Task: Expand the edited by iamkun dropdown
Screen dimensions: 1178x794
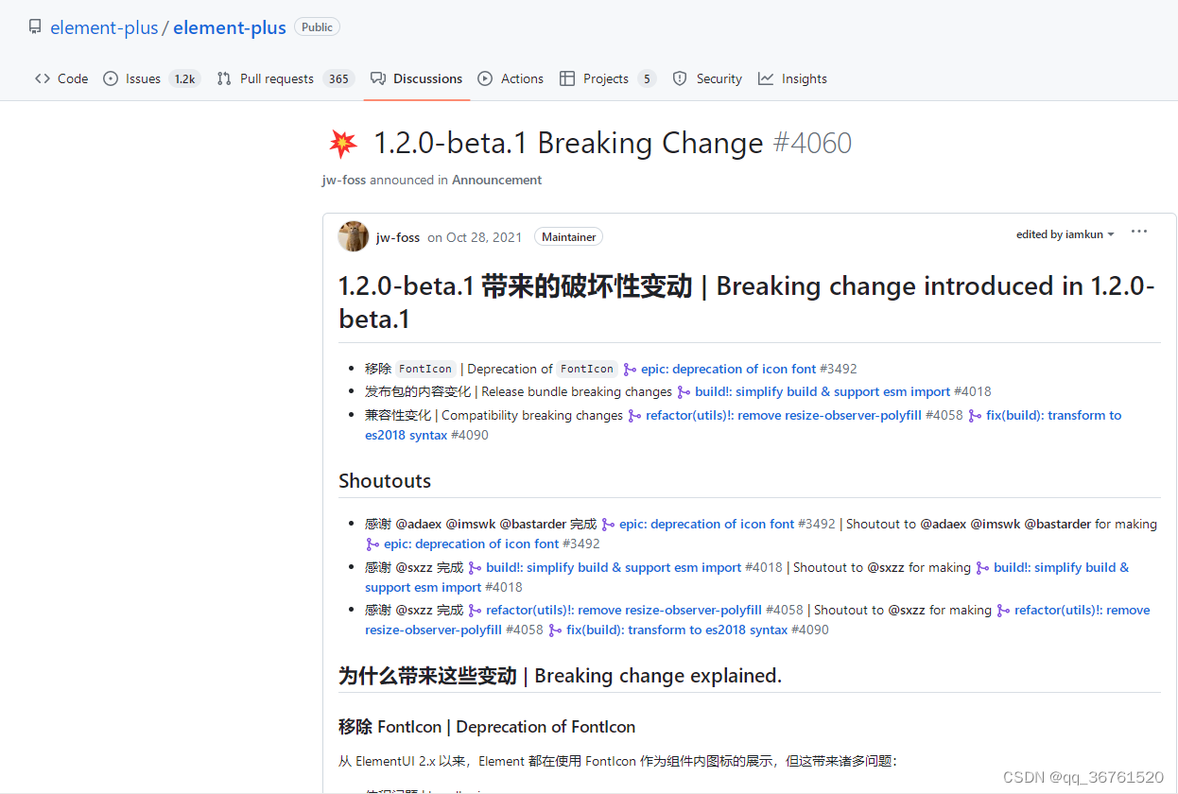Action: click(1065, 234)
